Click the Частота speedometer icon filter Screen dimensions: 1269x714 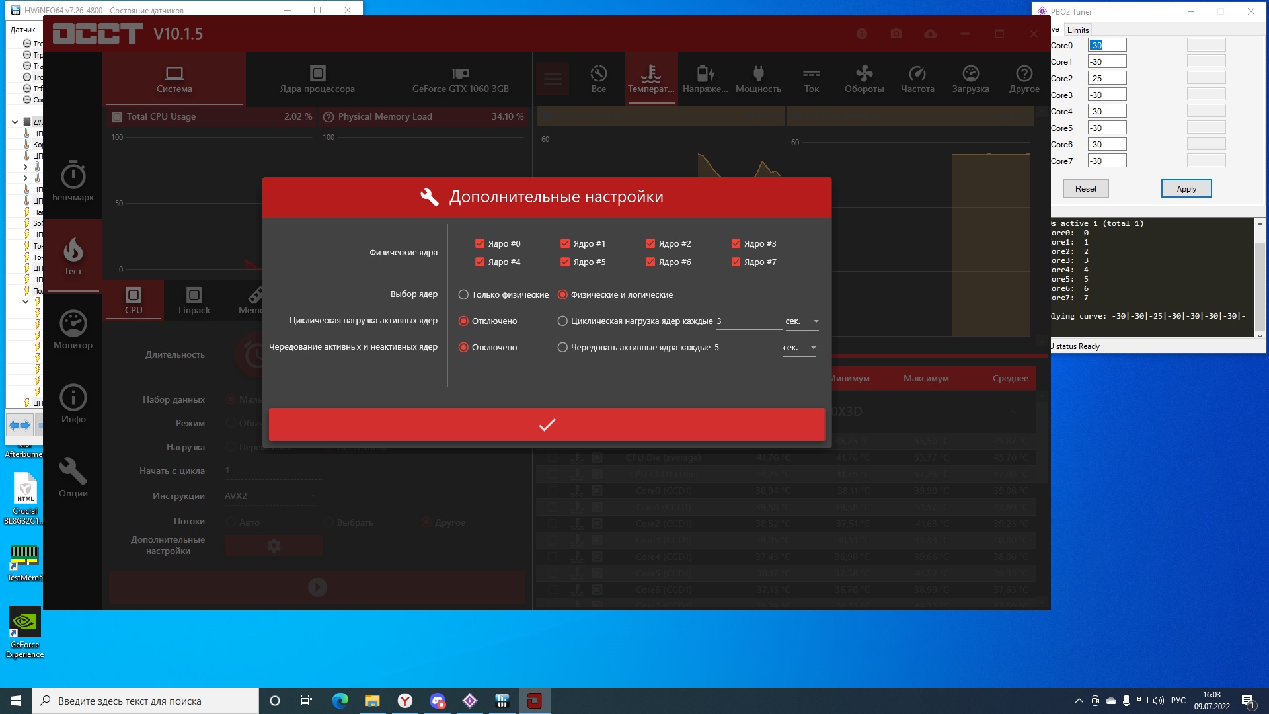[917, 73]
